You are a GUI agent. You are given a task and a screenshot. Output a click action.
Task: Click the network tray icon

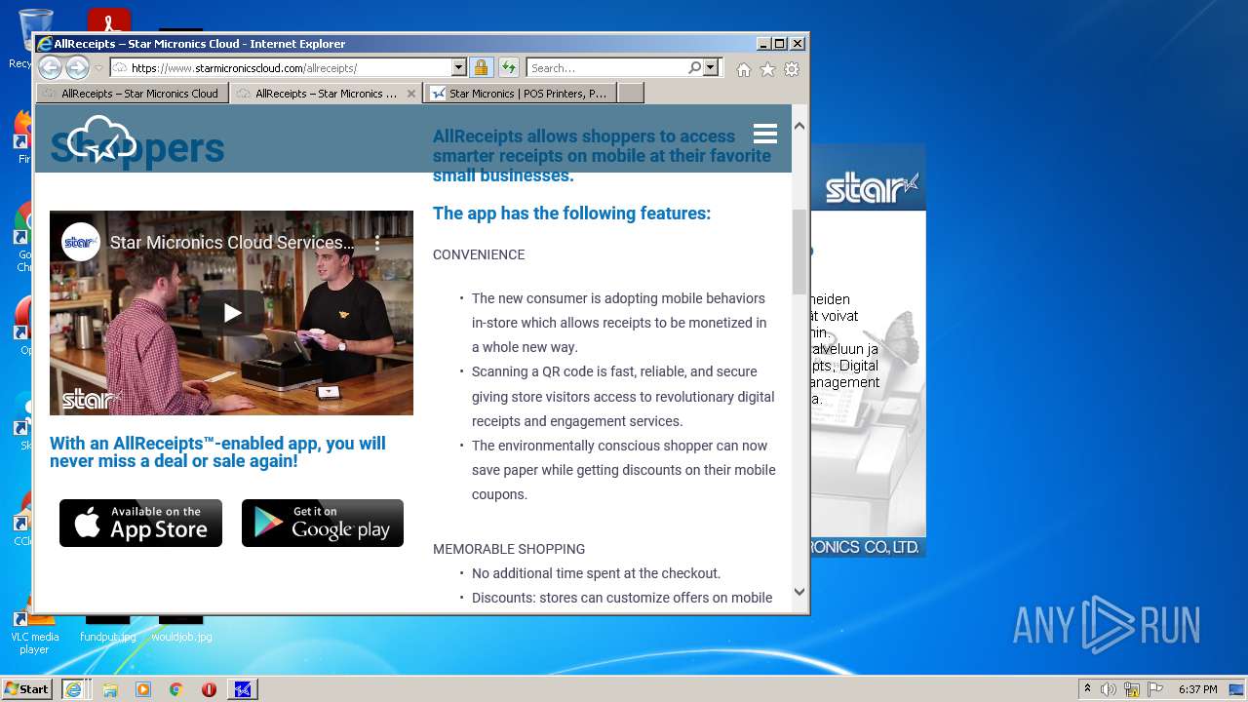pyautogui.click(x=1132, y=689)
